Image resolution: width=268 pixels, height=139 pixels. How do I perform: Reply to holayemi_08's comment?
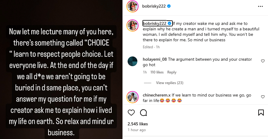172,72
